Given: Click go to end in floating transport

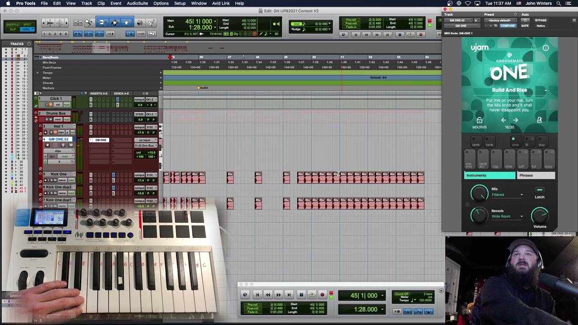Looking at the screenshot, I should point(289,295).
